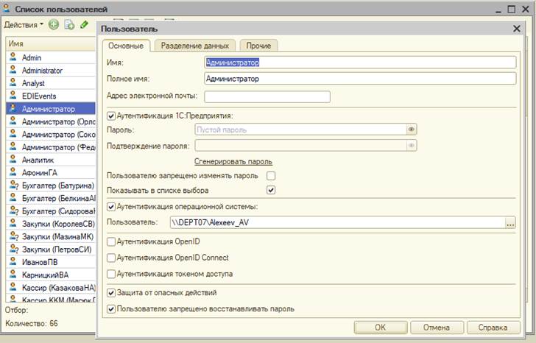Select Бухгалтер (Батурина) user row icon
536x343 pixels.
pos(13,185)
